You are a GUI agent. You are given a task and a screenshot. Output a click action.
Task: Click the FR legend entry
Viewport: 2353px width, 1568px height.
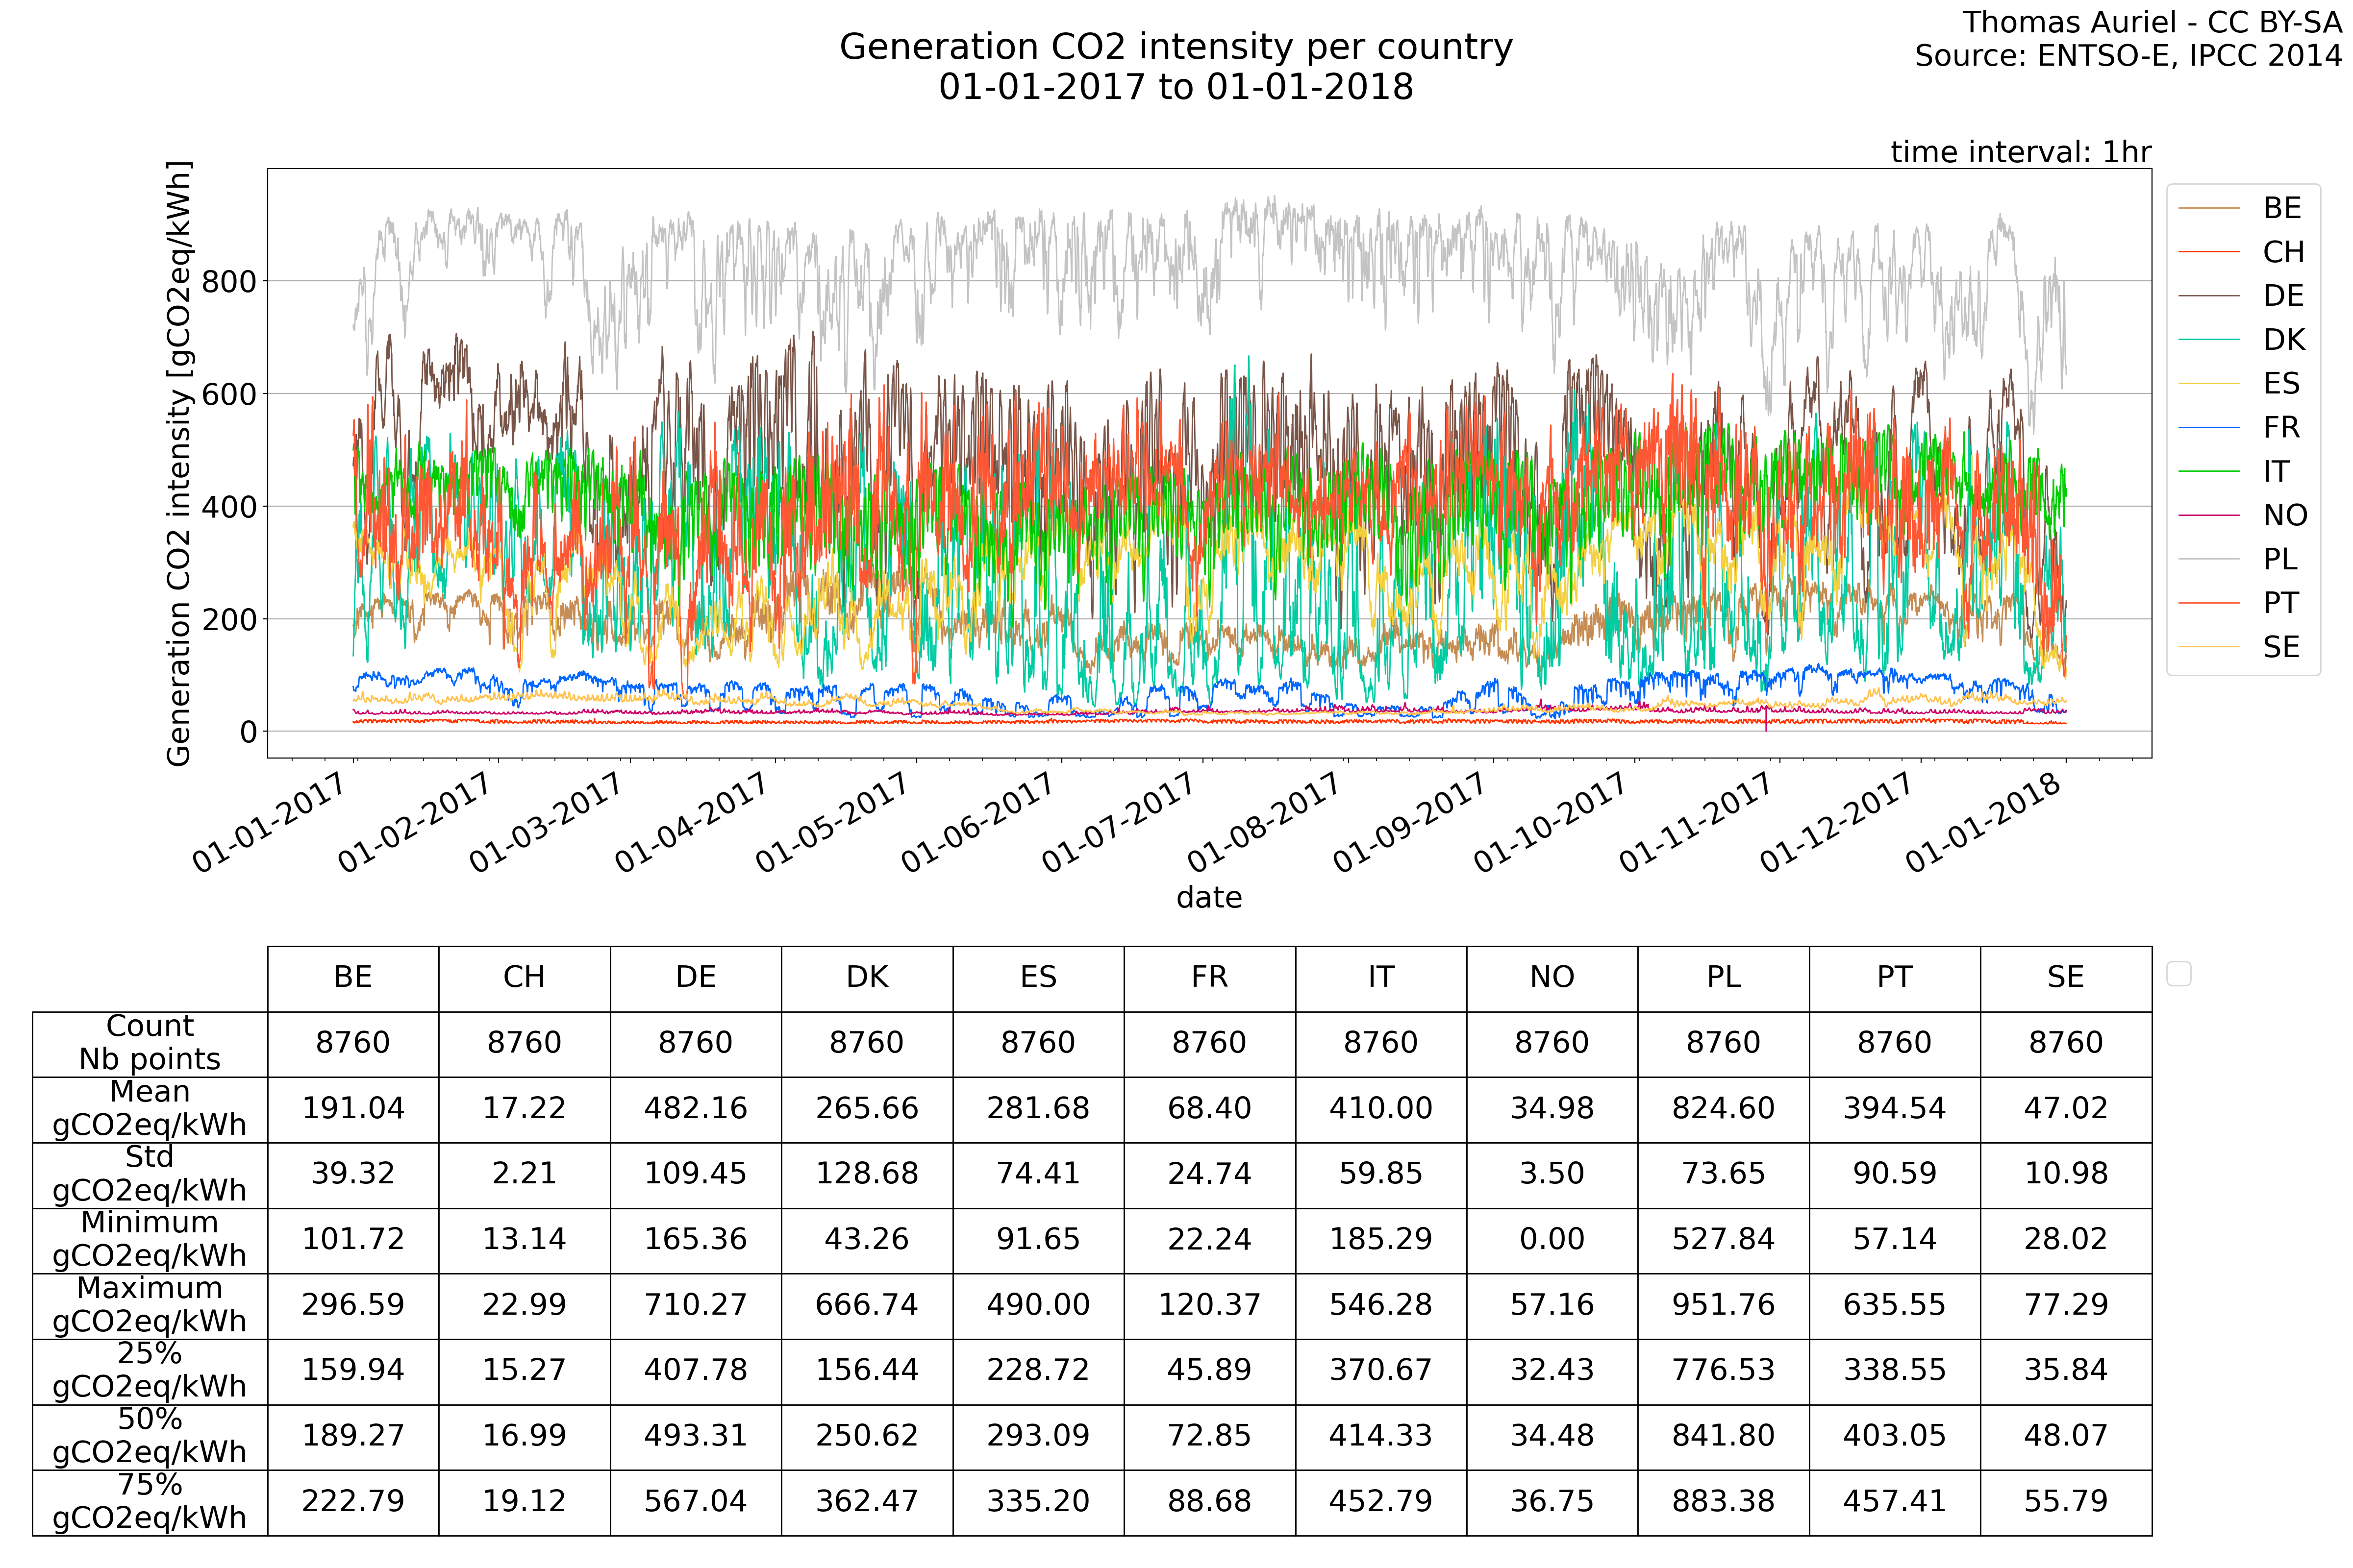point(2281,428)
